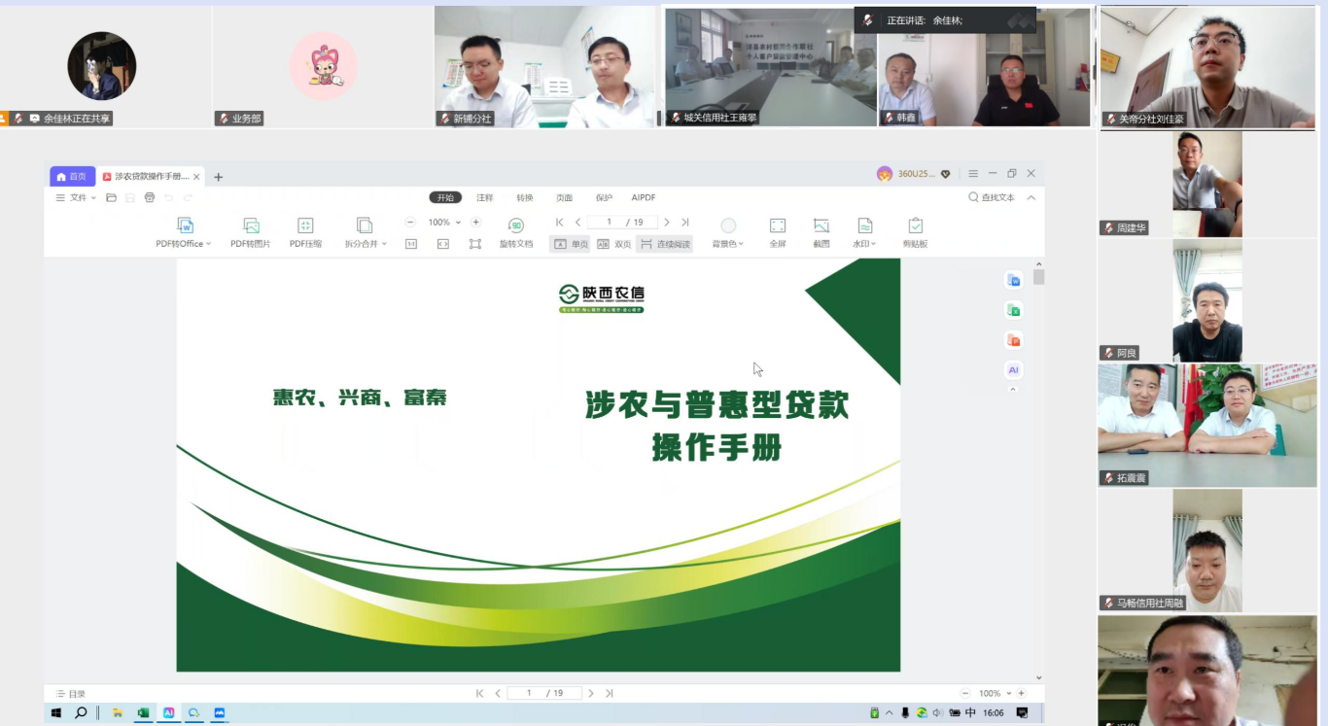1328x726 pixels.
Task: Open bottom bar 100% zoom dropdown
Action: pyautogui.click(x=995, y=693)
